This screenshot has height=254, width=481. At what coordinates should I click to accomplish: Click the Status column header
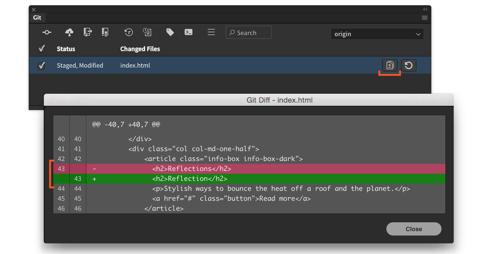coord(66,49)
